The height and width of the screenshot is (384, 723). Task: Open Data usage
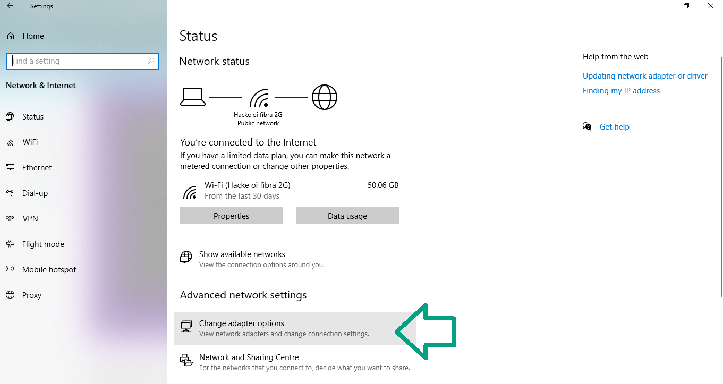(347, 216)
